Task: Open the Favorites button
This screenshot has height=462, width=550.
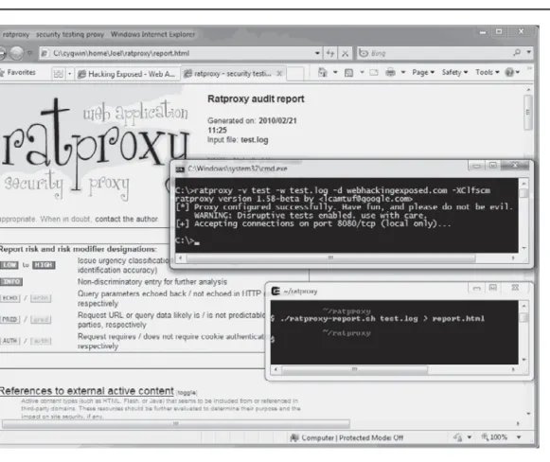Action: pos(18,72)
